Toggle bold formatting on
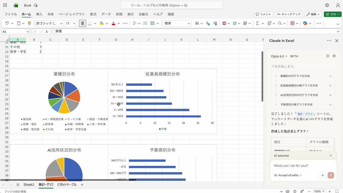Image resolution: width=343 pixels, height=193 pixels. click(x=82, y=23)
